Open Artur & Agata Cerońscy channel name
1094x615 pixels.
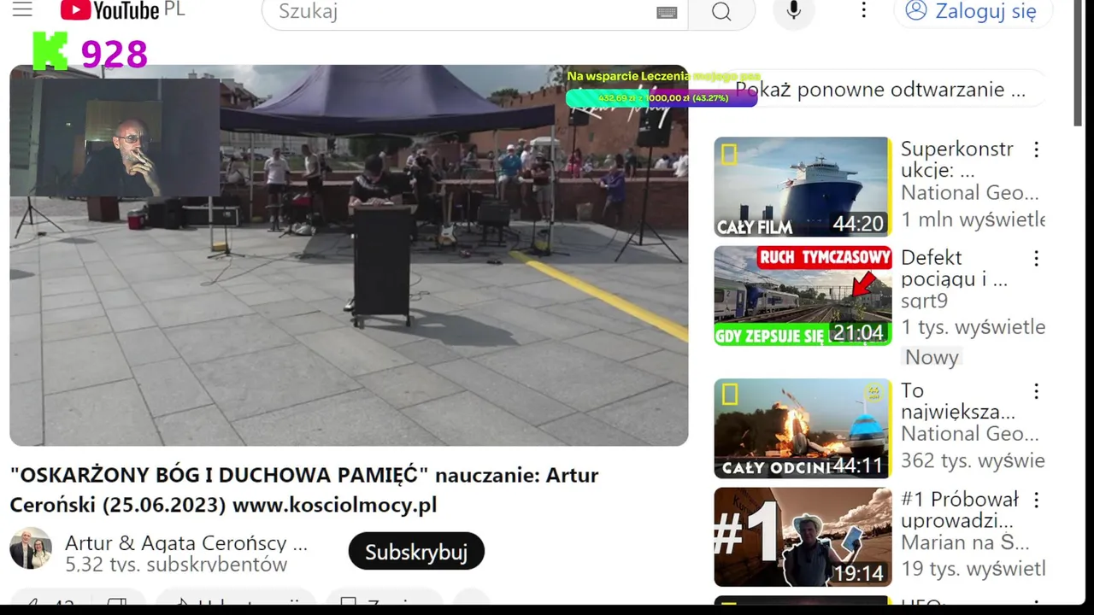coord(186,543)
